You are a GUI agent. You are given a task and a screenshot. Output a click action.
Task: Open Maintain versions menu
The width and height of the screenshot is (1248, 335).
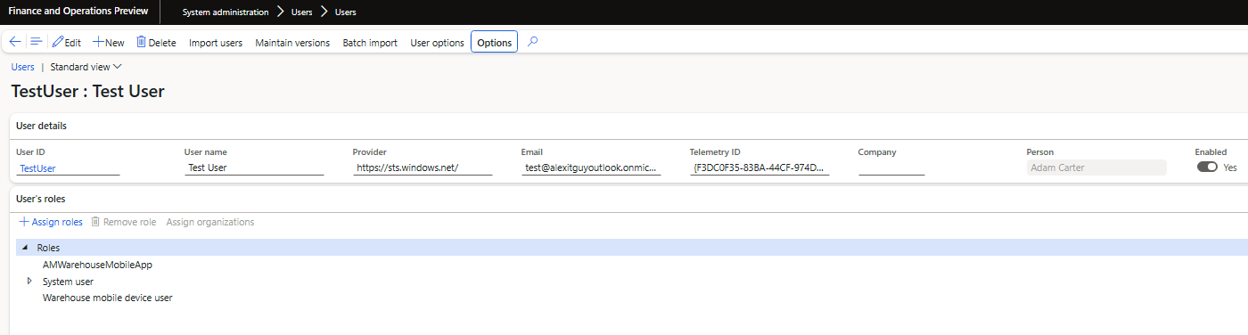tap(292, 42)
